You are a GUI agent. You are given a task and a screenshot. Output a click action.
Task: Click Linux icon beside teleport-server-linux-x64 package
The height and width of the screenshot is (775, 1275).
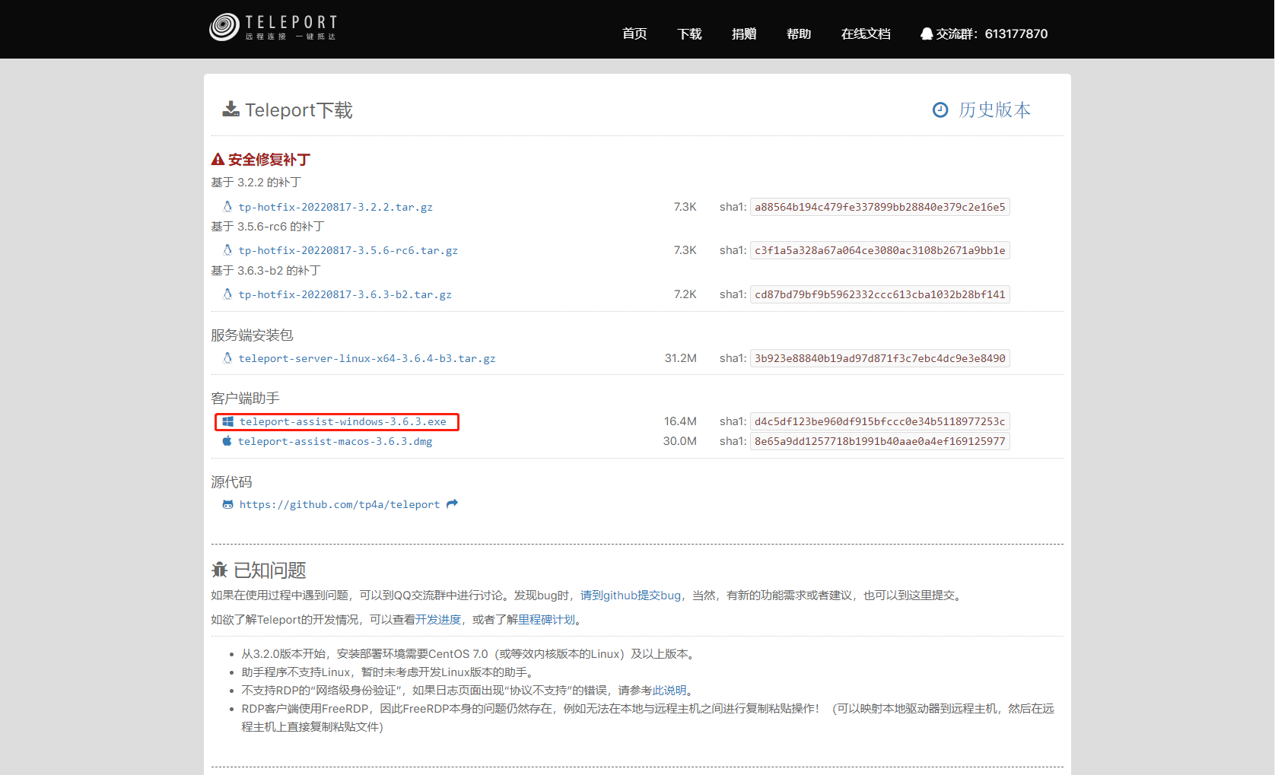[x=227, y=357]
